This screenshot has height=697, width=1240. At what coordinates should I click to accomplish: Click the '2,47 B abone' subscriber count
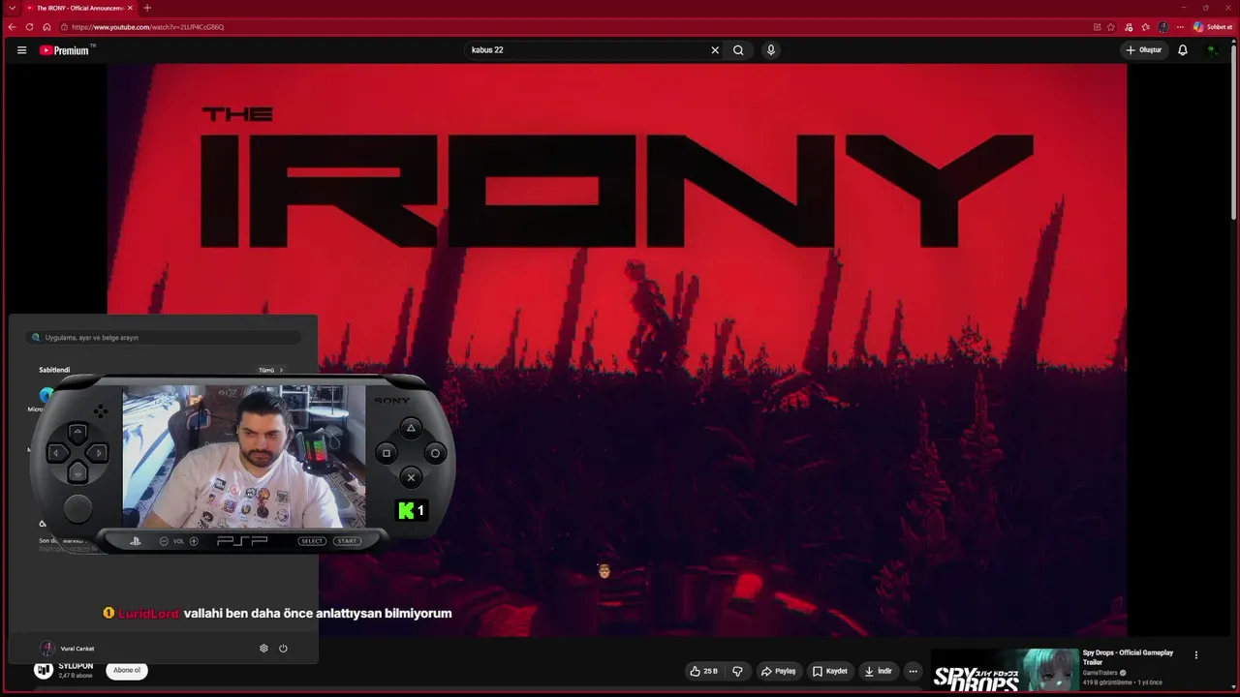tap(76, 676)
